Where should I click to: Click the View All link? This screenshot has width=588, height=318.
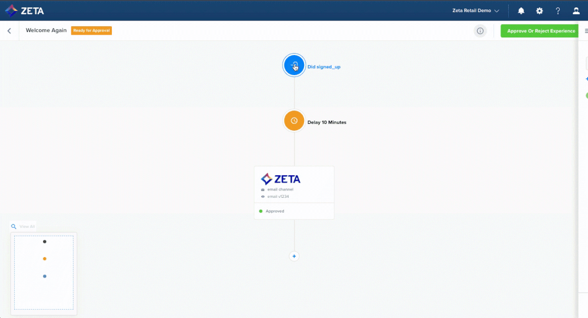27,227
